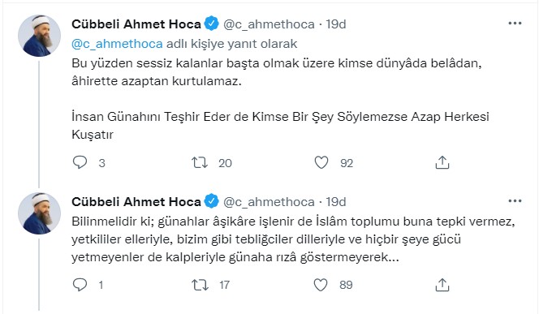Share the first tweet via upload icon
Image resolution: width=539 pixels, height=314 pixels.
[x=442, y=162]
